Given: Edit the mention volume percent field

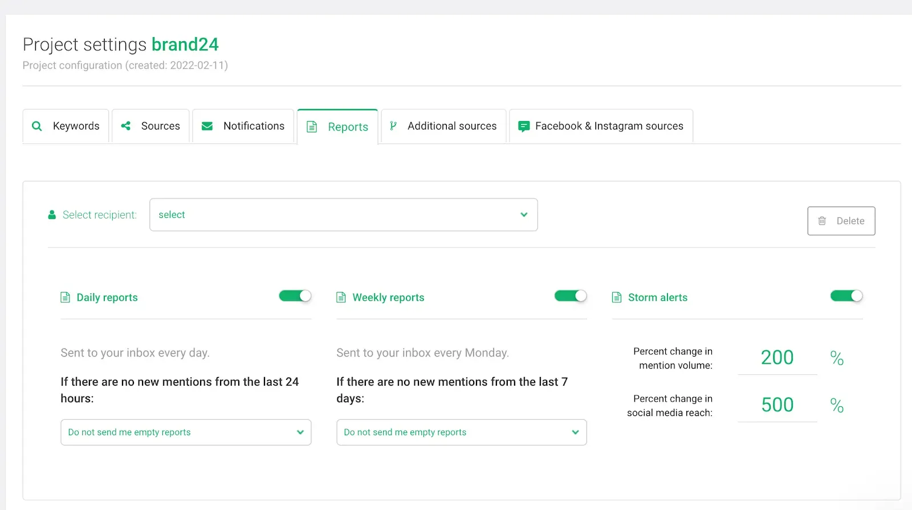Looking at the screenshot, I should pyautogui.click(x=777, y=358).
